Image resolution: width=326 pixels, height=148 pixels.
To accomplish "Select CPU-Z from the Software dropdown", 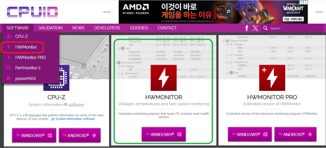I will click(x=31, y=36).
